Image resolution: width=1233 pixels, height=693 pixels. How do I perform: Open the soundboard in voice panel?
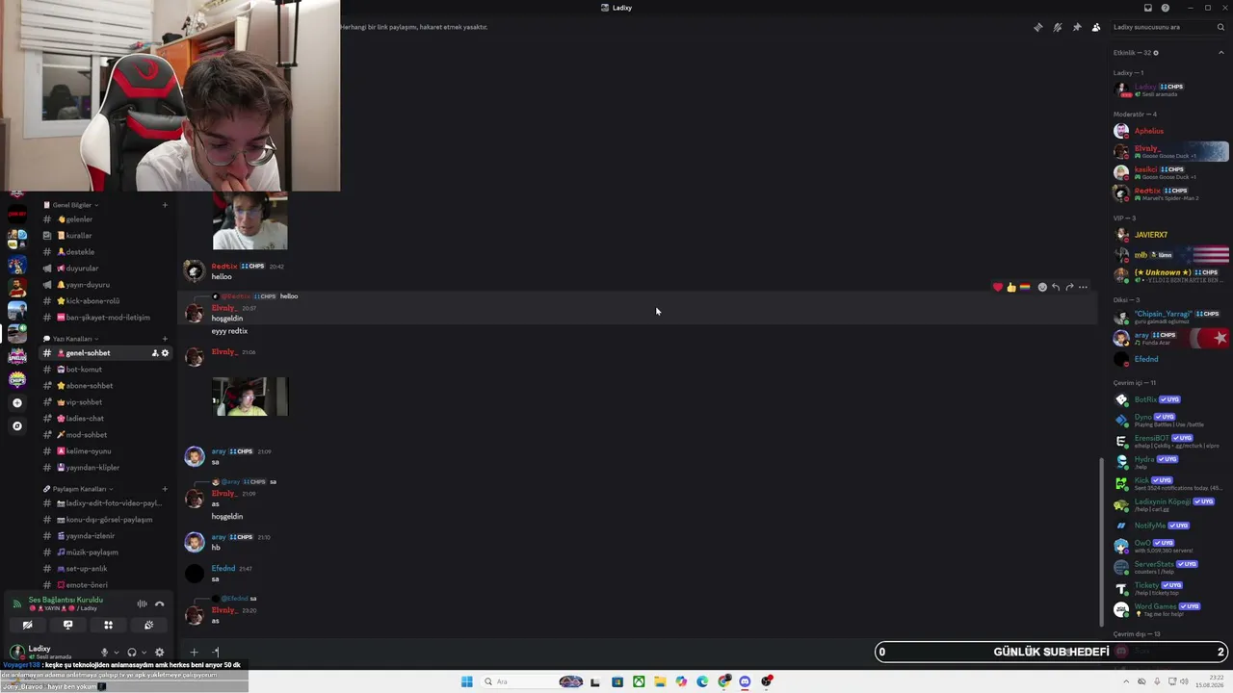tap(148, 625)
